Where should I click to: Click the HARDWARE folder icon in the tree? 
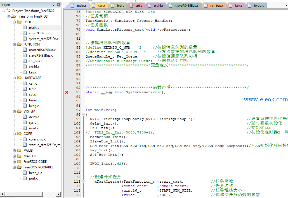(20, 78)
